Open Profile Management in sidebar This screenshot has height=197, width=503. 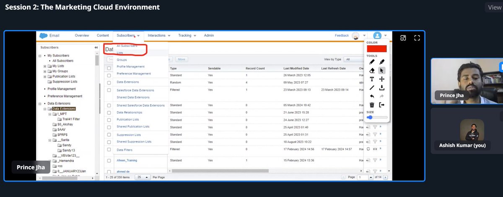[61, 89]
